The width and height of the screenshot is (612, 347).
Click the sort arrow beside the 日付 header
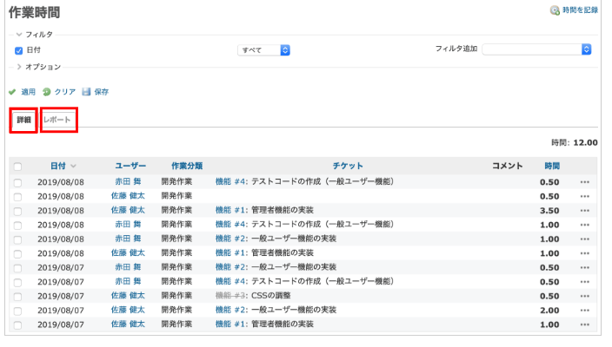(x=74, y=166)
